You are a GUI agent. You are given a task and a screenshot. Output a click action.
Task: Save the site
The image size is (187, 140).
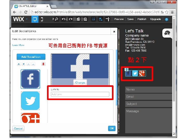(130, 19)
